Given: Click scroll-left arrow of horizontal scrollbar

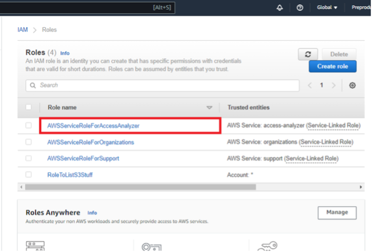Looking at the screenshot, I should click(x=21, y=187).
